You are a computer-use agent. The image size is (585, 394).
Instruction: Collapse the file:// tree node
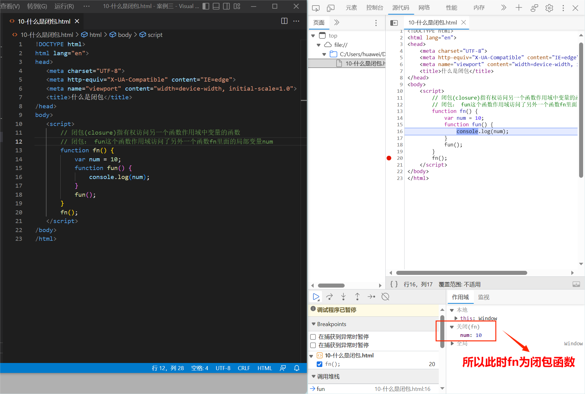click(319, 45)
